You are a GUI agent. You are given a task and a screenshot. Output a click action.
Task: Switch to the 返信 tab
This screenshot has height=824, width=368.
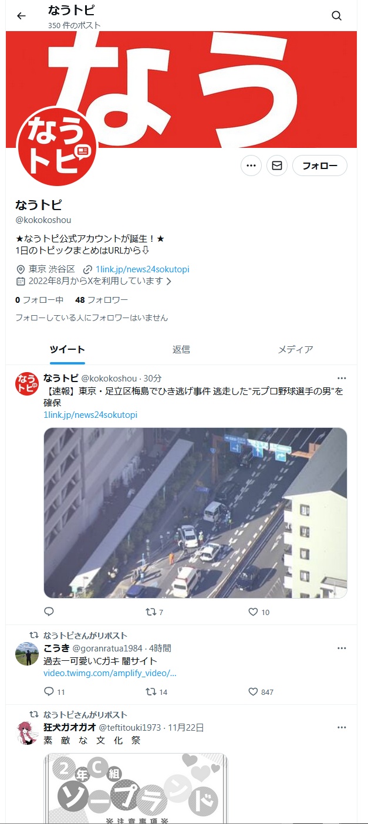point(181,349)
